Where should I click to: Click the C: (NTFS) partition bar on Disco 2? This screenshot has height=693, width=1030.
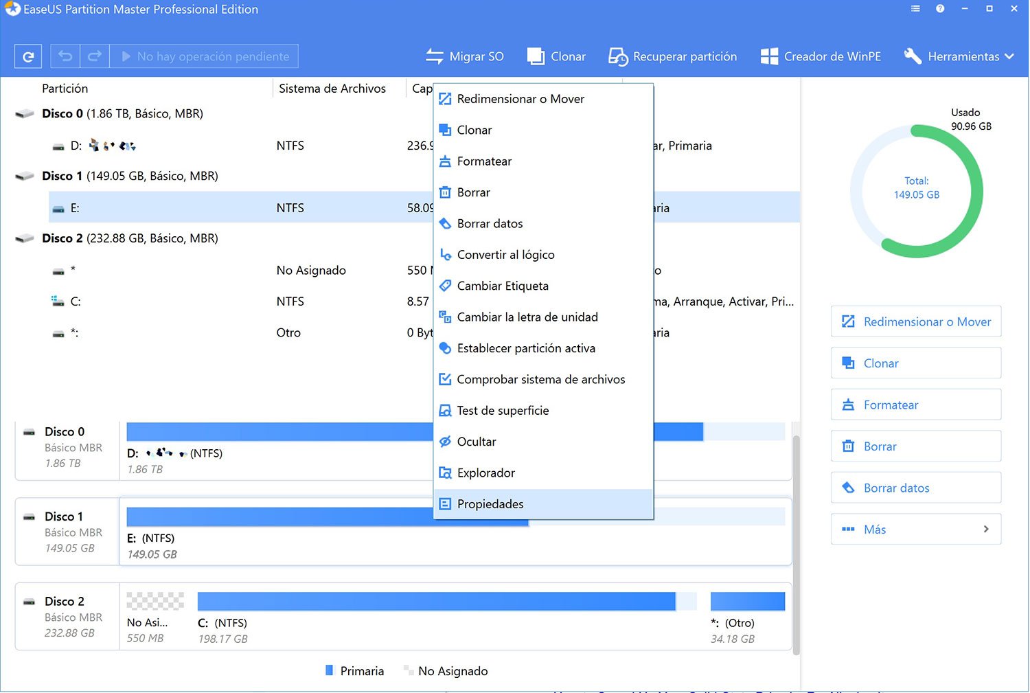436,602
